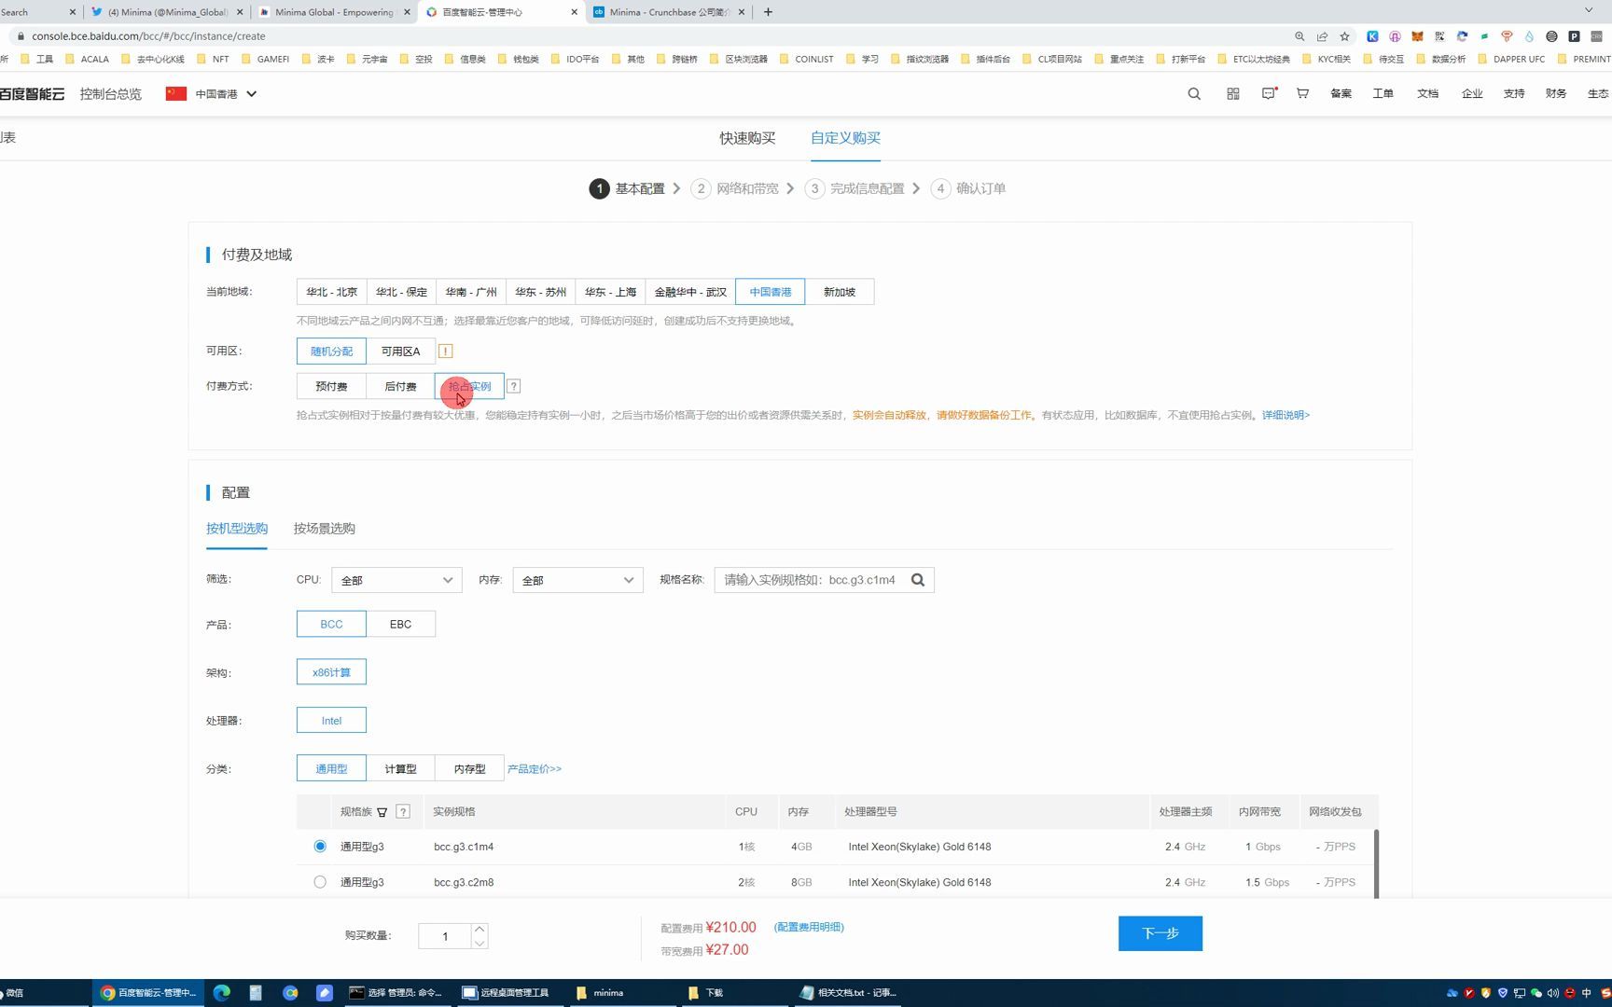Open the 相关文档.txt Notepad taskbar item

tap(847, 993)
